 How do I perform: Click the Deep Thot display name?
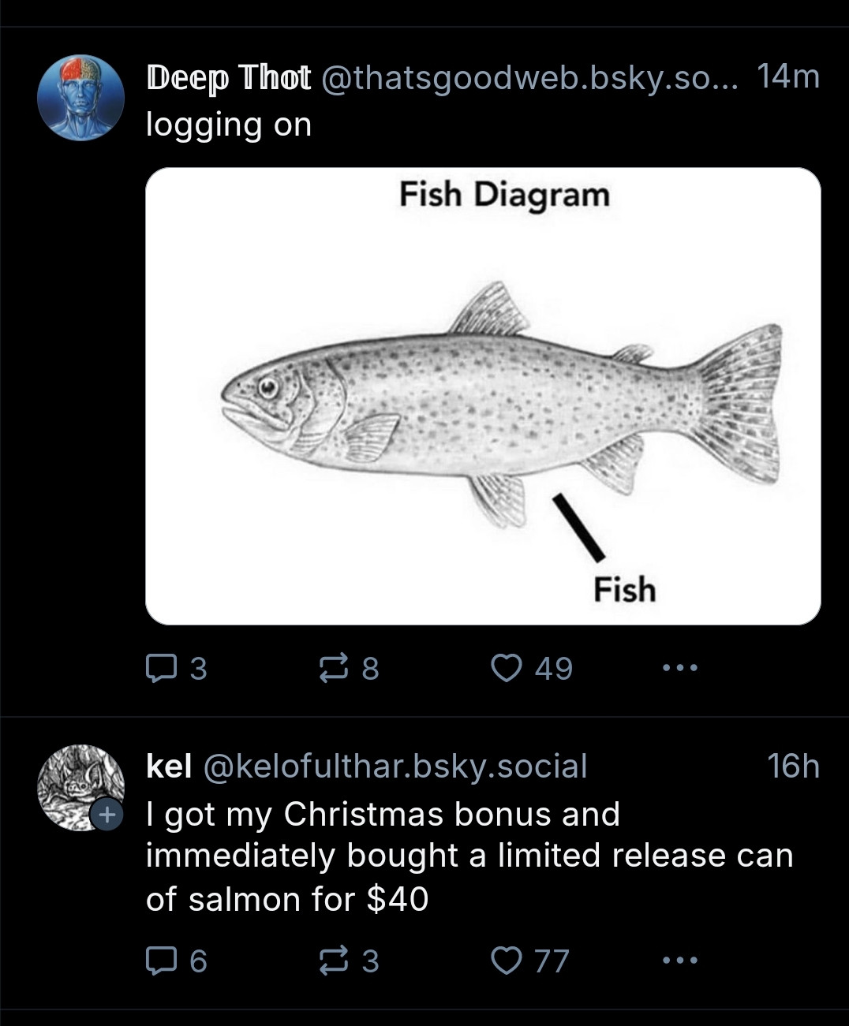tap(228, 77)
